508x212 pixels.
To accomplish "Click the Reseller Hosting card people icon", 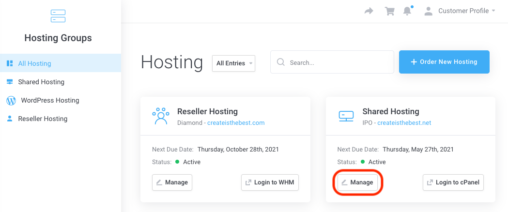I will [x=160, y=117].
